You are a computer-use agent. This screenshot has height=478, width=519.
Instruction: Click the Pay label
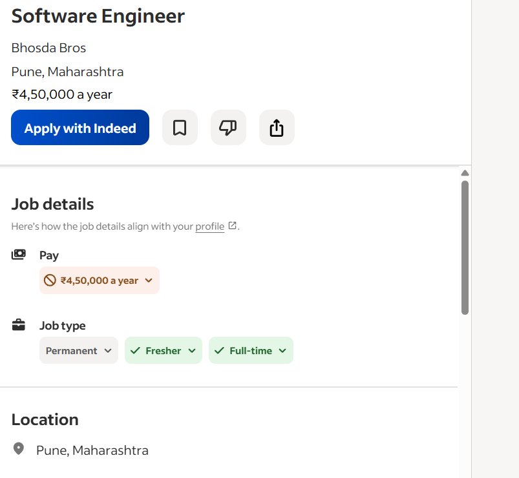49,255
